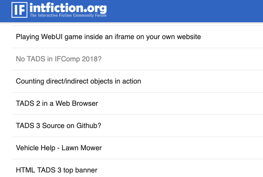This screenshot has height=177, width=263.
Task: Click the site title text in header
Action: click(x=68, y=8)
